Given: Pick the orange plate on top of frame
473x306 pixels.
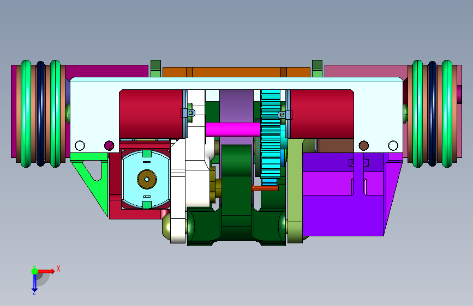Looking at the screenshot, I should [236, 72].
